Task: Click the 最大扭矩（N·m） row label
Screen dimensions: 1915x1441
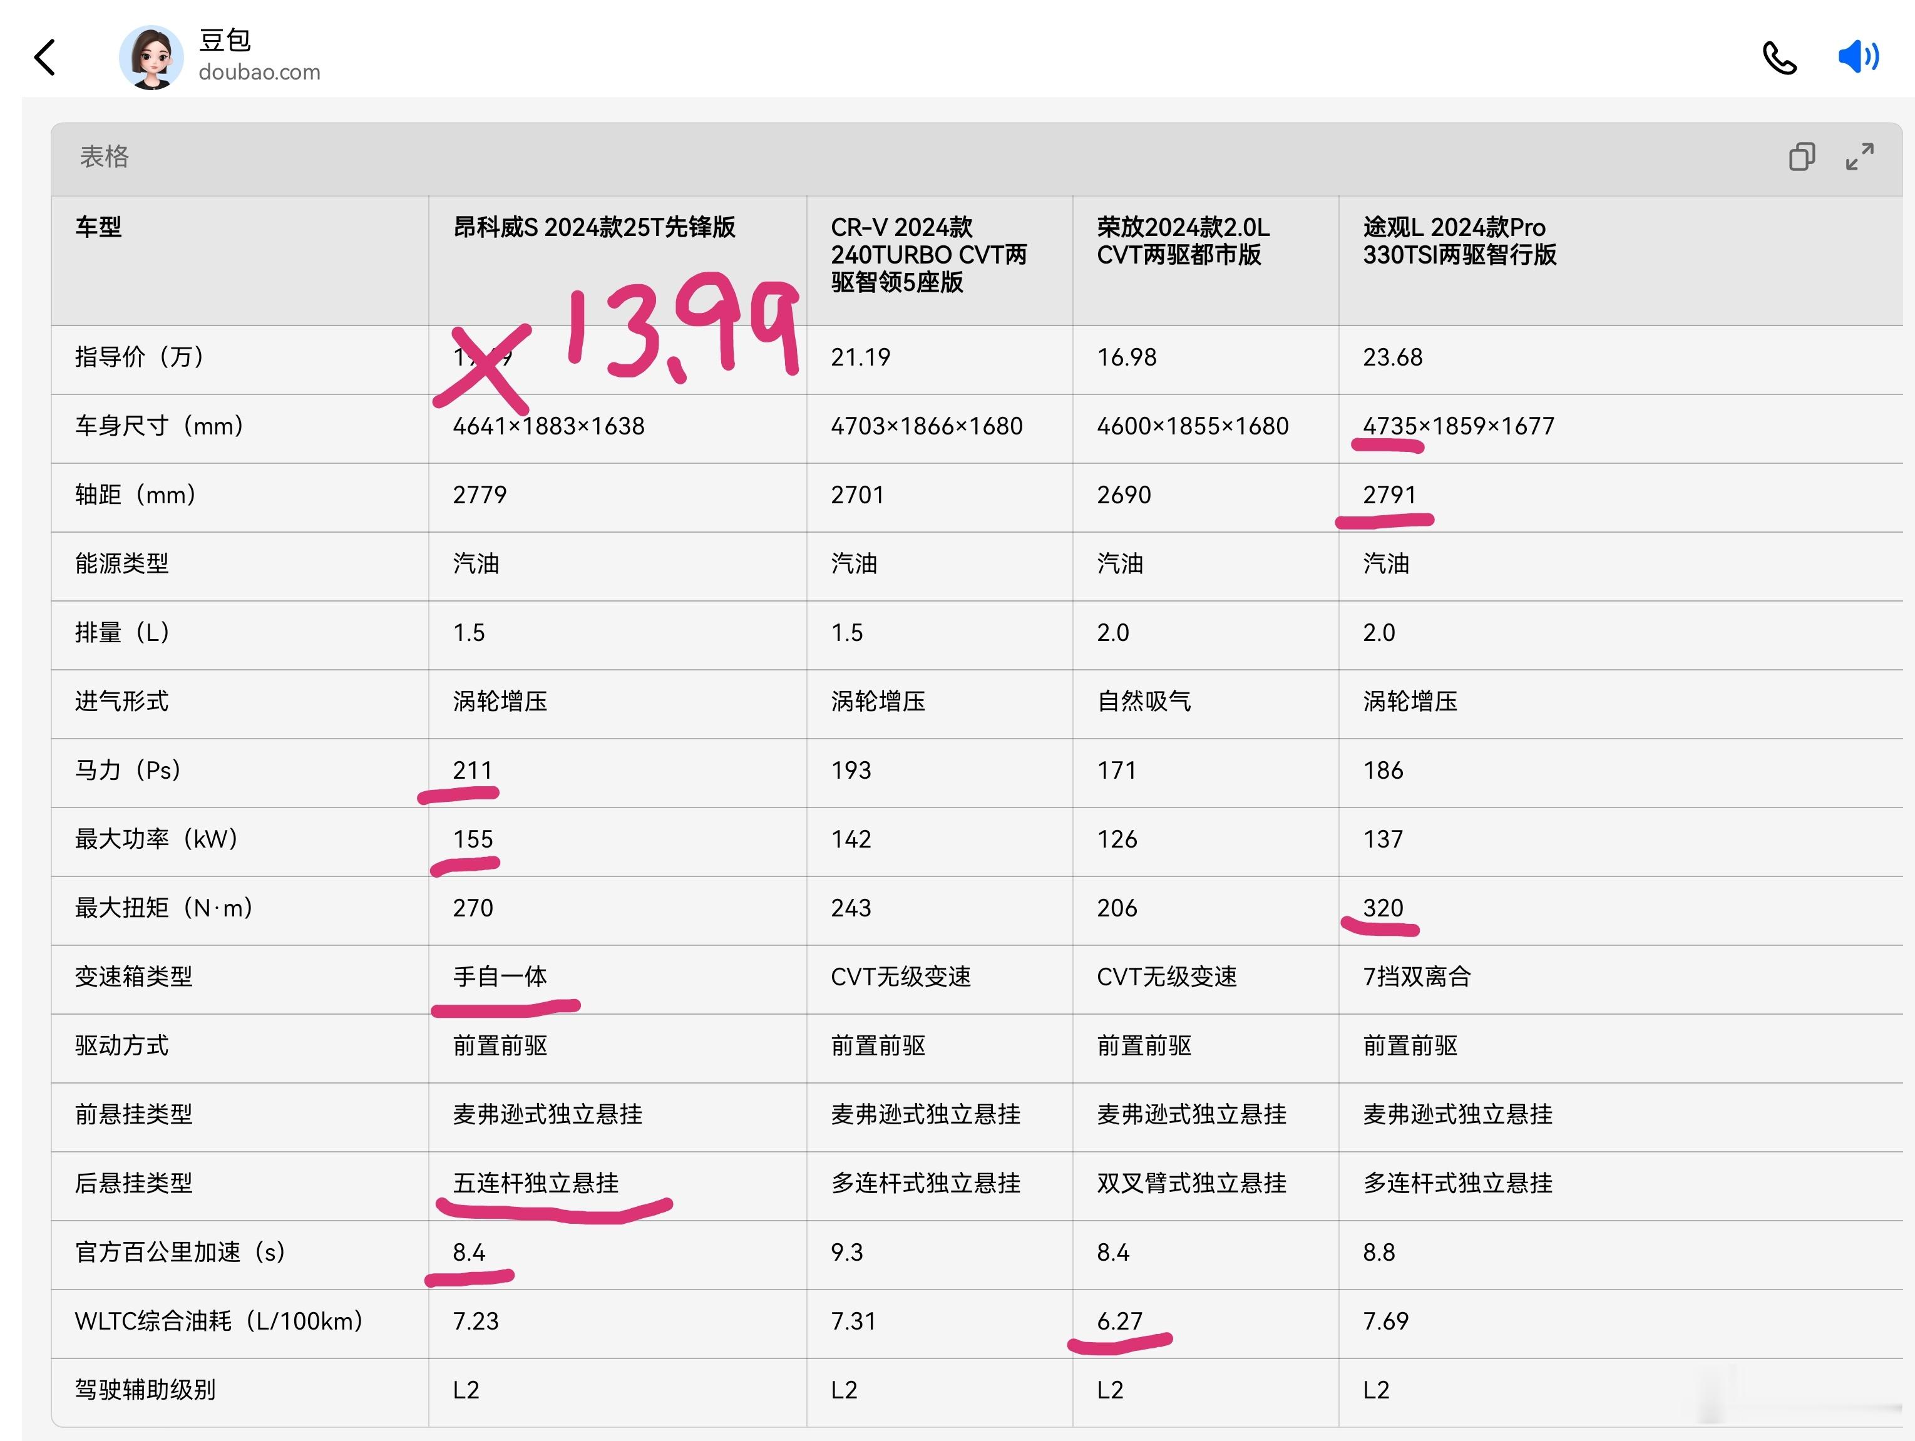Action: pyautogui.click(x=163, y=908)
